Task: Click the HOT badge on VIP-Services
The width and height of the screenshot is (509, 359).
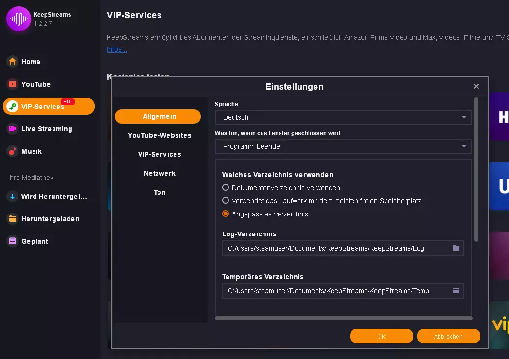Action: [x=68, y=102]
